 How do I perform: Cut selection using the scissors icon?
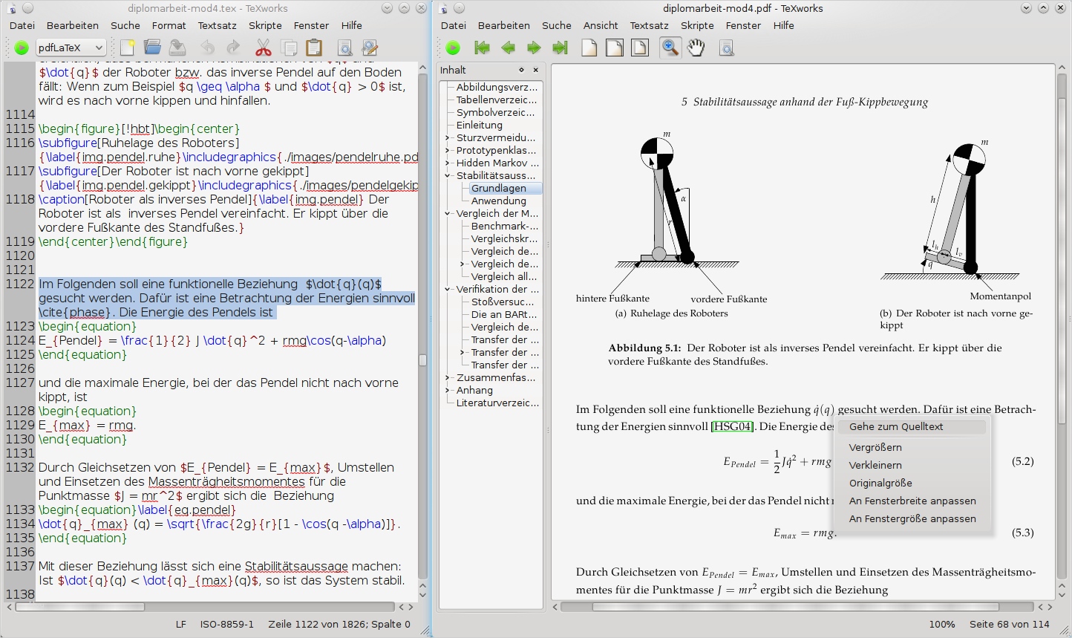tap(263, 48)
